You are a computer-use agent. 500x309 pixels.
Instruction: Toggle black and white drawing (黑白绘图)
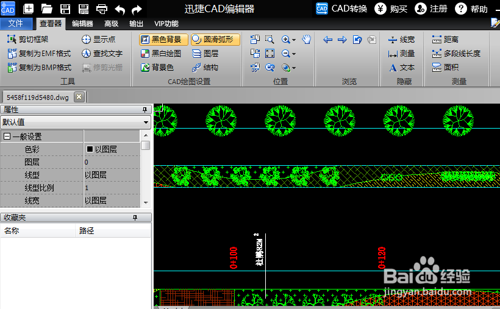coord(161,53)
